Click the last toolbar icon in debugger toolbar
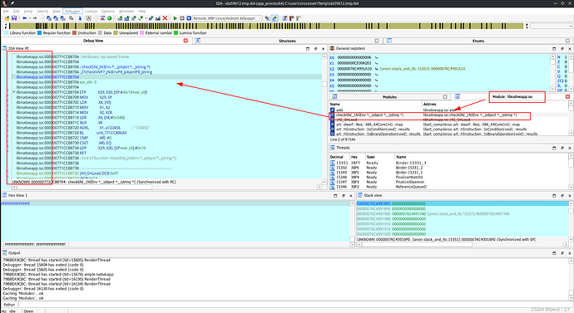The image size is (574, 313). pyautogui.click(x=299, y=18)
